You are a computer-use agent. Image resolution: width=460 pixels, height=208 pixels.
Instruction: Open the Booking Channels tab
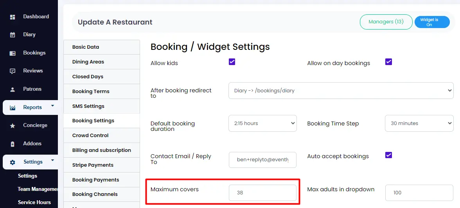coord(102,194)
